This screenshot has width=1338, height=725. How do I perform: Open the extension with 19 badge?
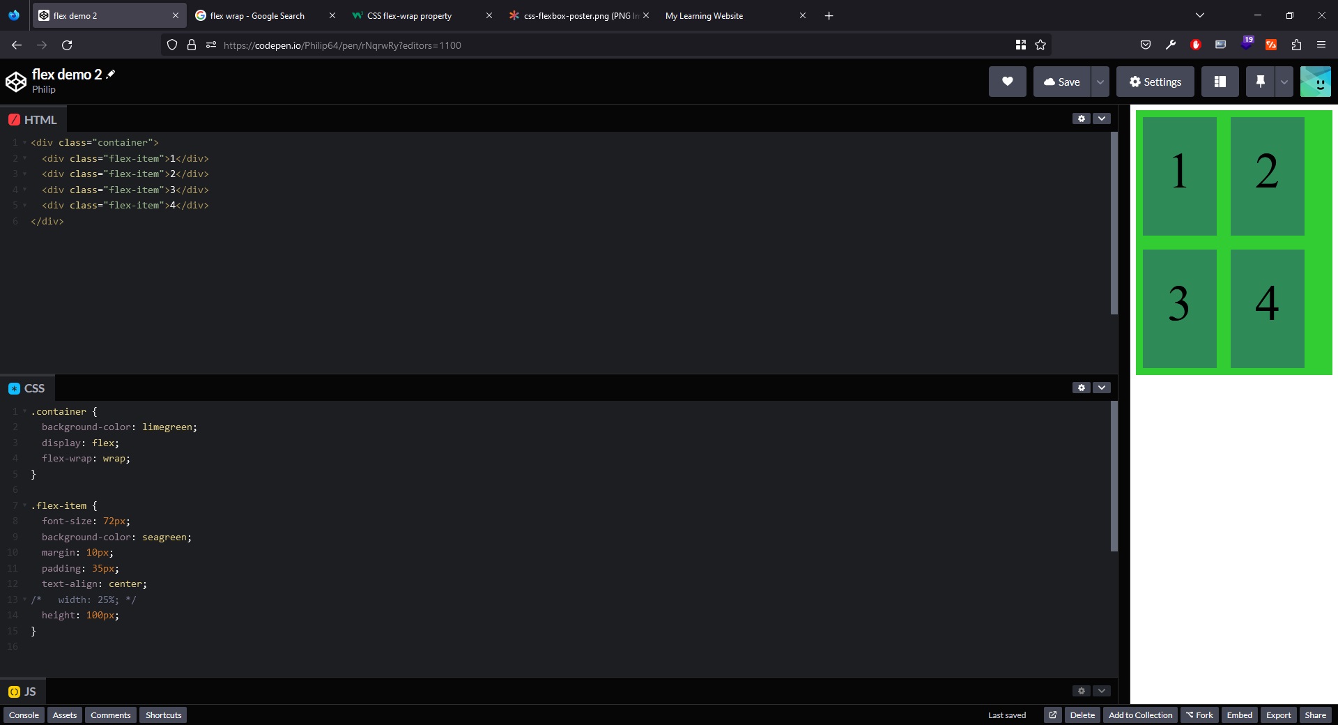click(x=1247, y=43)
